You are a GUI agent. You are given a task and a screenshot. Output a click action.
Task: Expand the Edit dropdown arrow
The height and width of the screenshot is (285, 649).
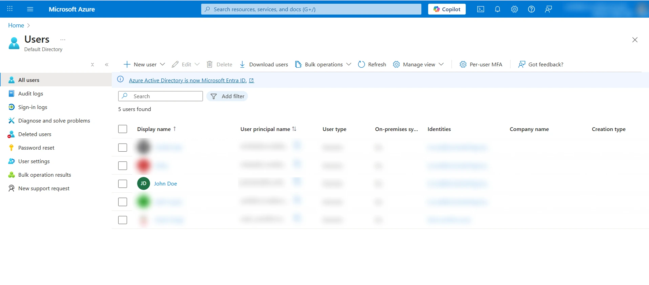click(197, 64)
